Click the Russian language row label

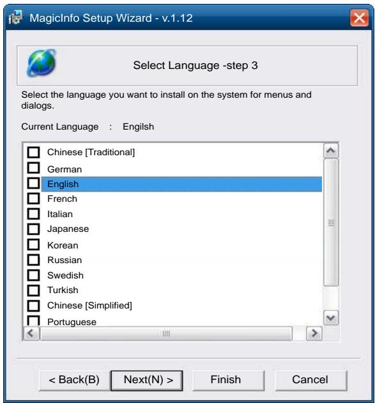pos(65,260)
